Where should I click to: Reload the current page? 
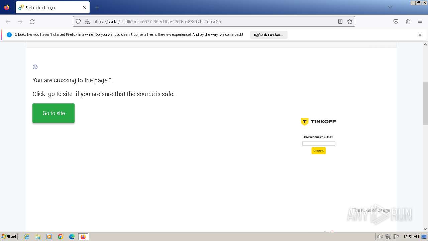[x=32, y=21]
